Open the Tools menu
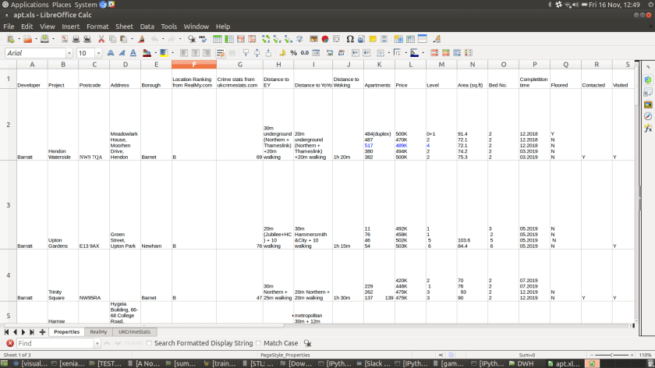This screenshot has height=368, width=655. (x=168, y=27)
